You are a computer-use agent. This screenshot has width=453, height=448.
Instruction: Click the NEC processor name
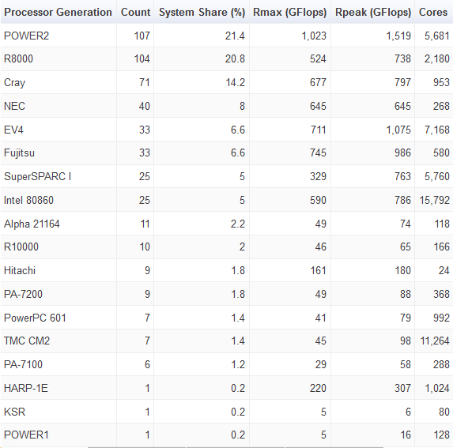tap(14, 106)
